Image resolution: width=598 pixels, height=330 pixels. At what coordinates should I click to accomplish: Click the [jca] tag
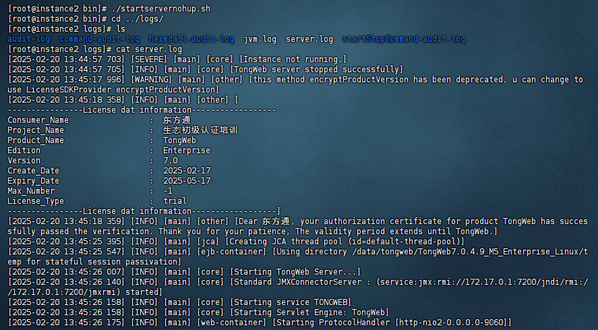pyautogui.click(x=210, y=242)
